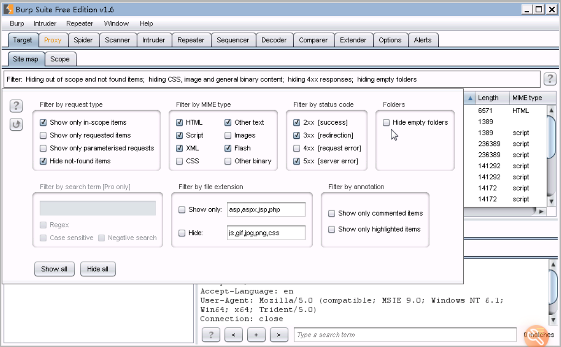Click the Hide all button

pos(98,269)
